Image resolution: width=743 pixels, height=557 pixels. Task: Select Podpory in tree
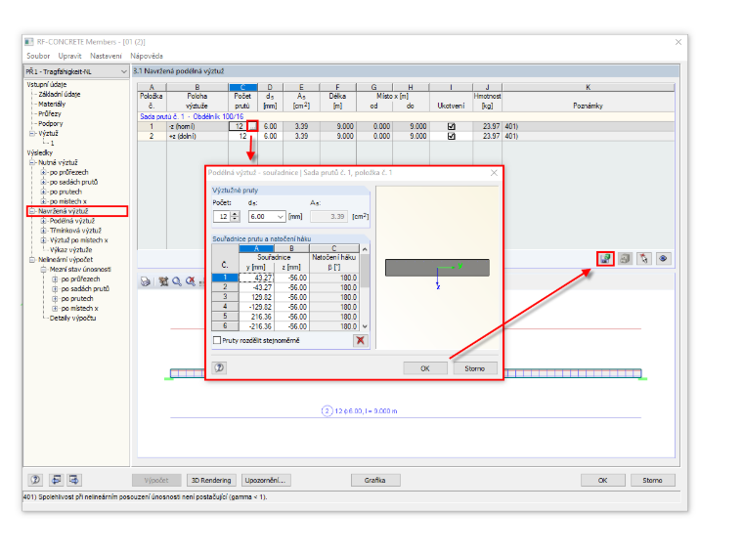pyautogui.click(x=50, y=124)
